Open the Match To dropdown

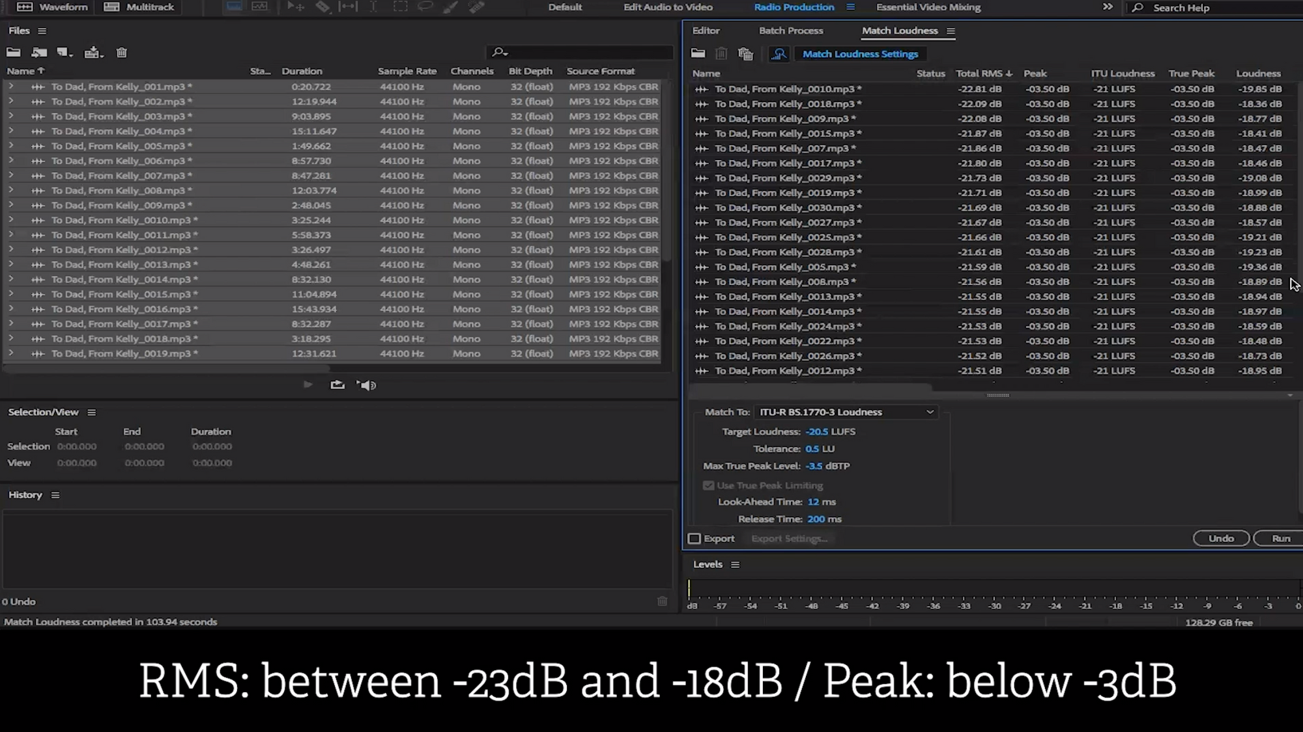tap(846, 412)
